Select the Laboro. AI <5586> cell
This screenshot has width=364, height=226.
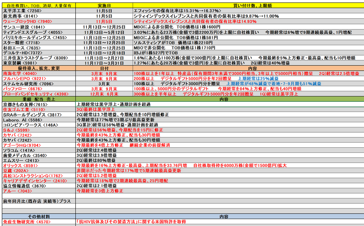(x=39, y=120)
